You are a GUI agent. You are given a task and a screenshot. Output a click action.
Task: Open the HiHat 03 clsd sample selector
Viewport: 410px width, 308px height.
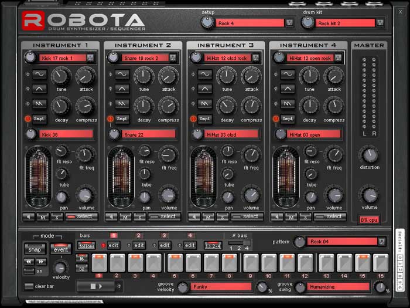tap(231, 134)
